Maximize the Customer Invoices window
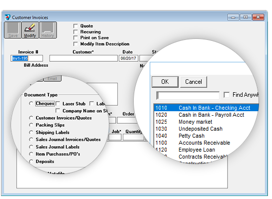The height and width of the screenshot is (199, 272). coord(246,17)
